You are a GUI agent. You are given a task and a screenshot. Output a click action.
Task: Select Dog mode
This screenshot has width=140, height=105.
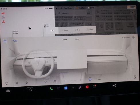(x=77, y=30)
